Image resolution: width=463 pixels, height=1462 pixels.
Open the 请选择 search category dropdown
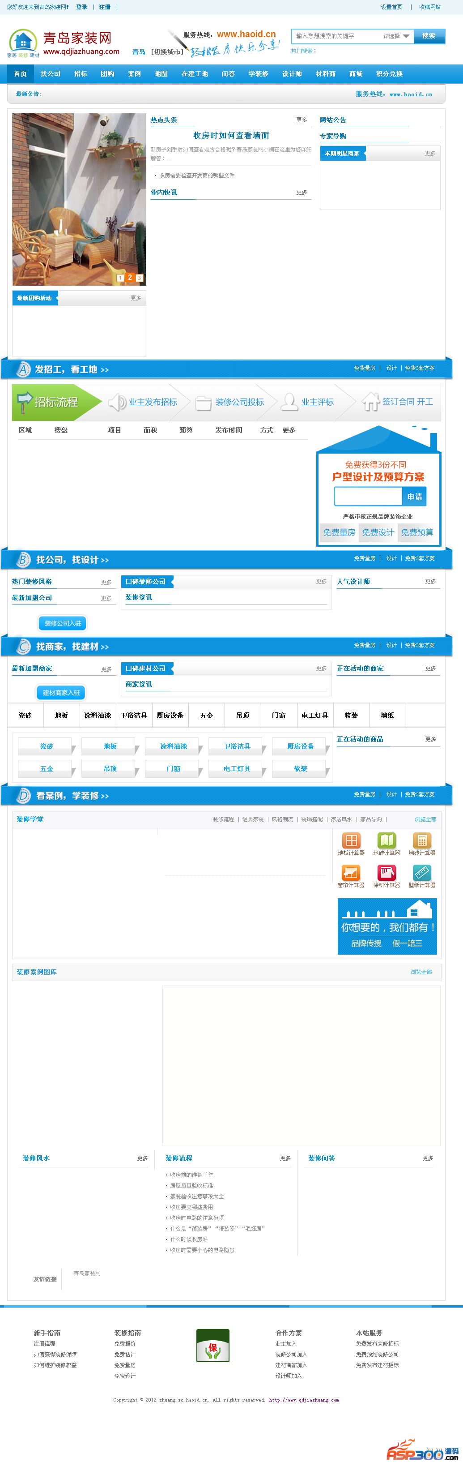395,36
